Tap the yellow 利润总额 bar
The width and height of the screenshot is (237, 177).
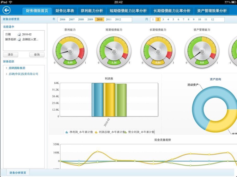tap(109, 100)
